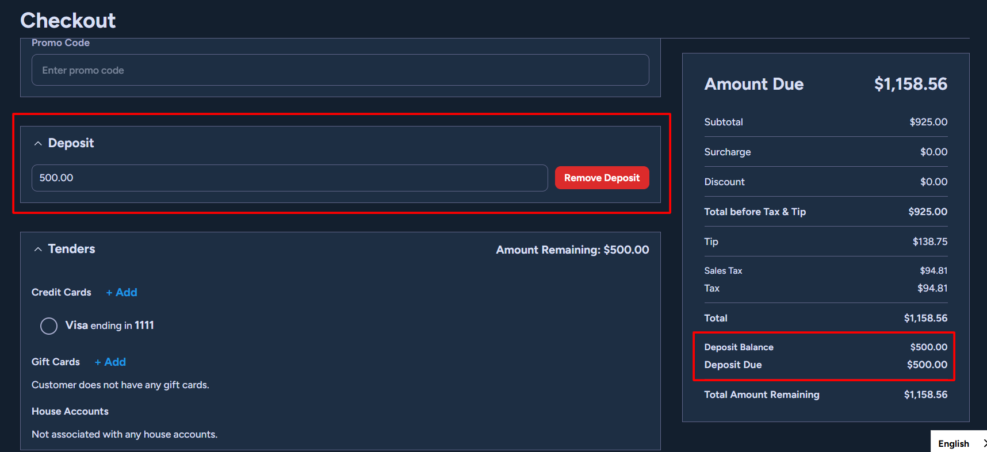Click the deposit amount field showing 500.00

click(x=289, y=178)
